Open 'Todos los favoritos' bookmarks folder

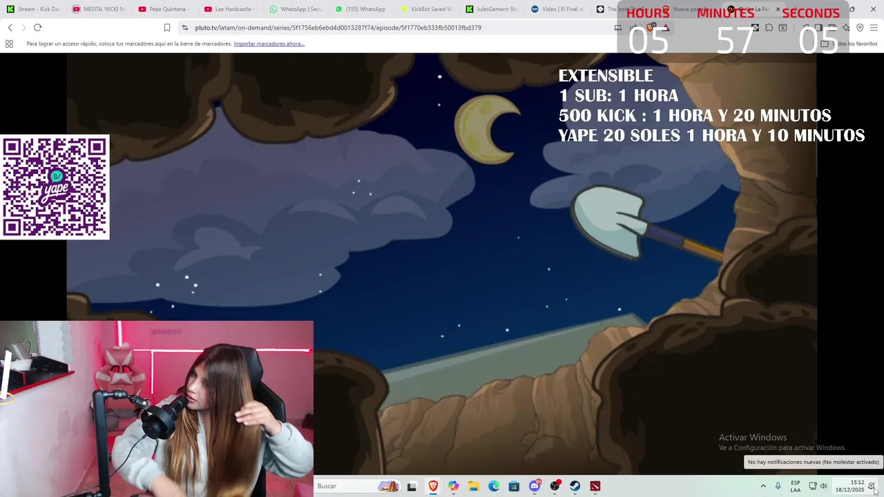click(849, 43)
